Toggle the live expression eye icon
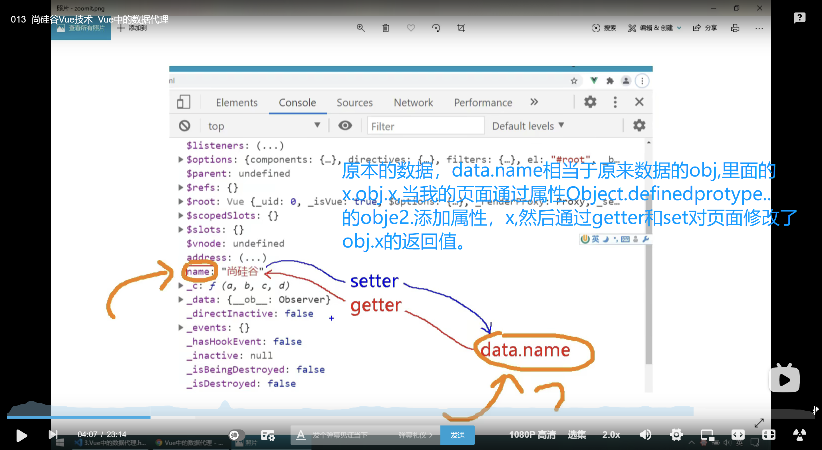This screenshot has height=450, width=822. point(345,125)
